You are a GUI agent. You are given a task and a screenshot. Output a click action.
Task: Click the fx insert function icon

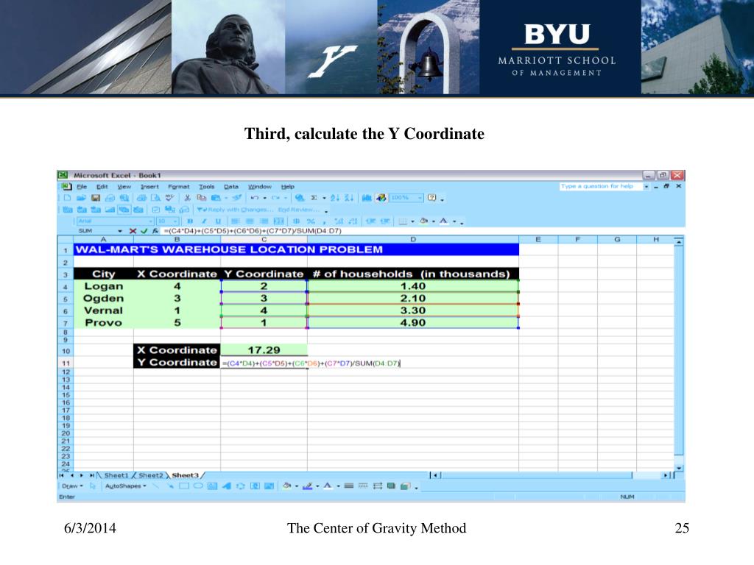coord(155,231)
